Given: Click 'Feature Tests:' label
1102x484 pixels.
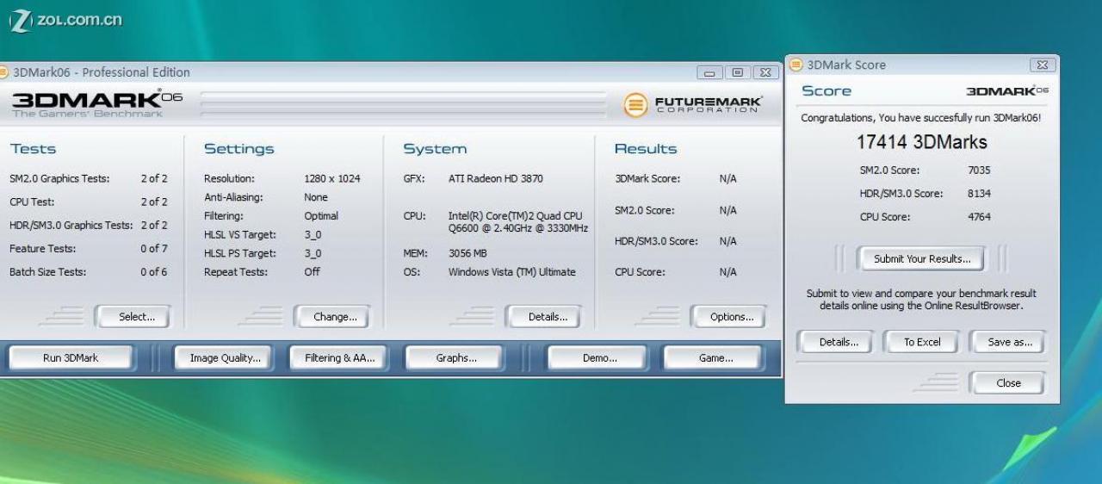Looking at the screenshot, I should point(42,249).
